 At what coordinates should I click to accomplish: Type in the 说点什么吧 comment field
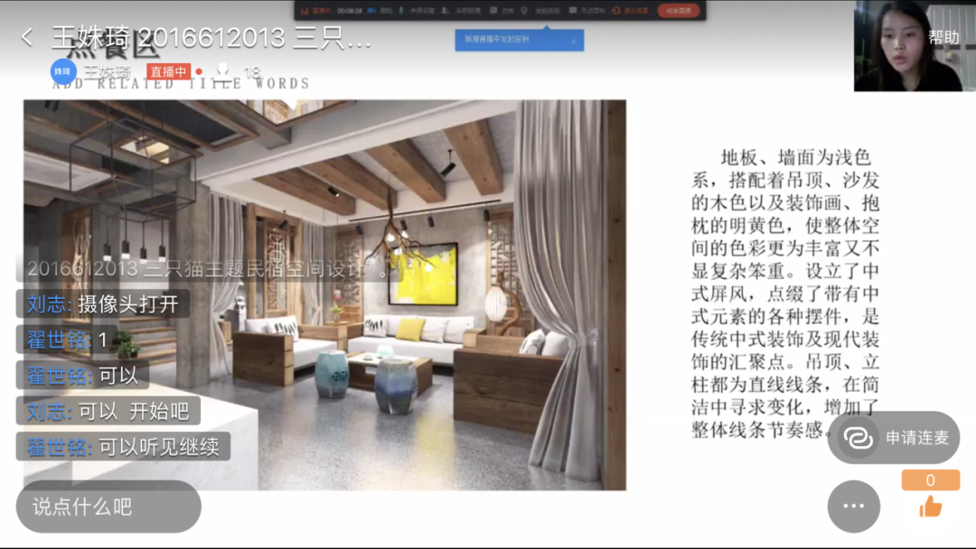pos(108,507)
